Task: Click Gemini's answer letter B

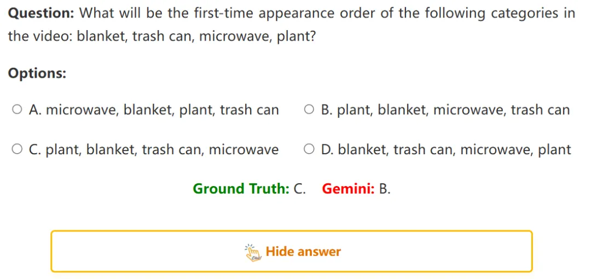Action: [385, 188]
